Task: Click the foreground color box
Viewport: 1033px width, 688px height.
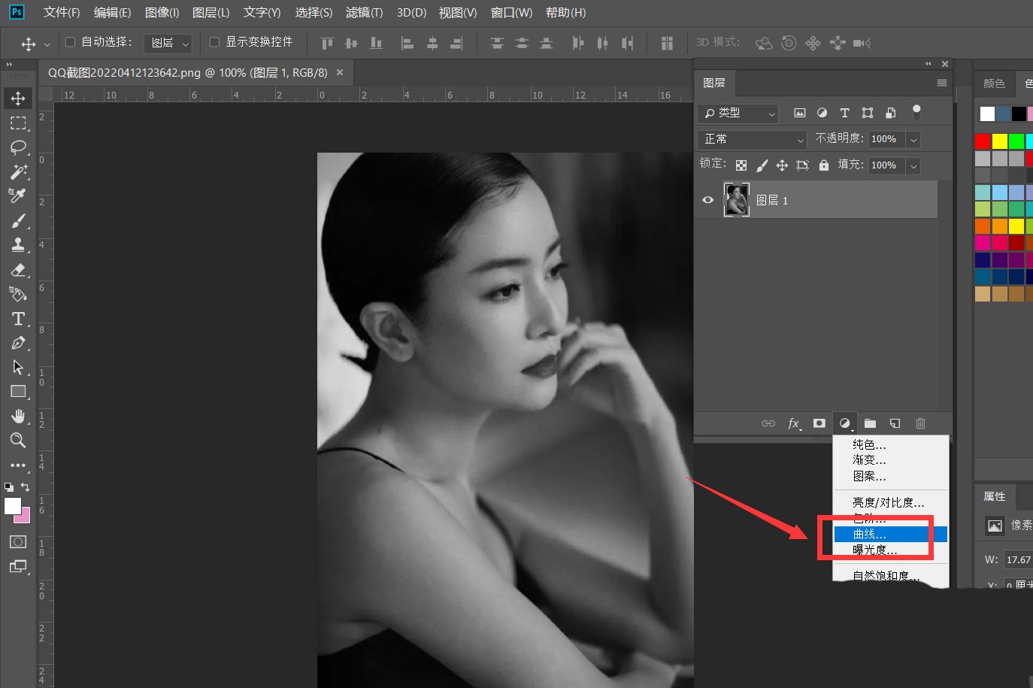Action: (13, 506)
